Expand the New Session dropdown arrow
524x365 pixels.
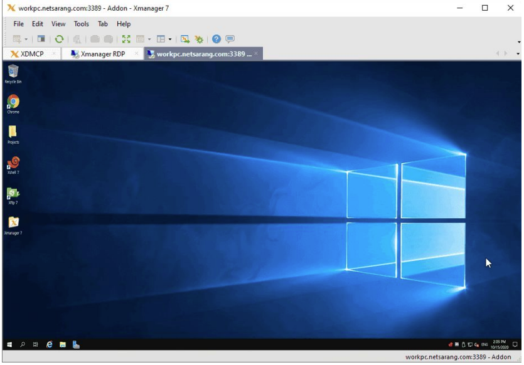(26, 40)
